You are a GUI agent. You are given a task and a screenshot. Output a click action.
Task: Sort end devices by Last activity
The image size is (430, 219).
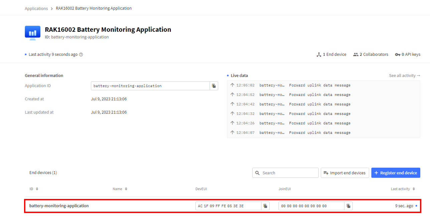[403, 189]
